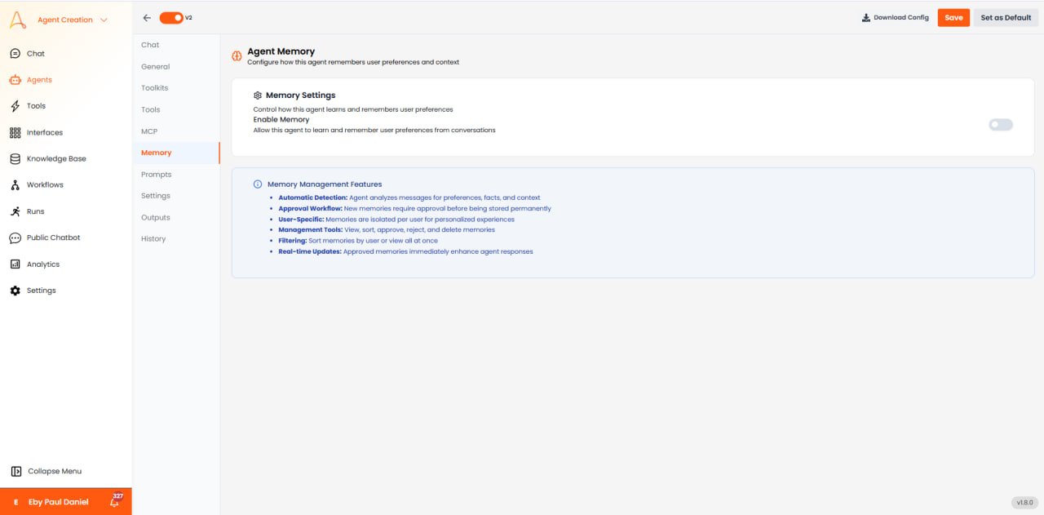The height and width of the screenshot is (515, 1044).
Task: Select Interfaces in the sidebar
Action: pos(45,132)
